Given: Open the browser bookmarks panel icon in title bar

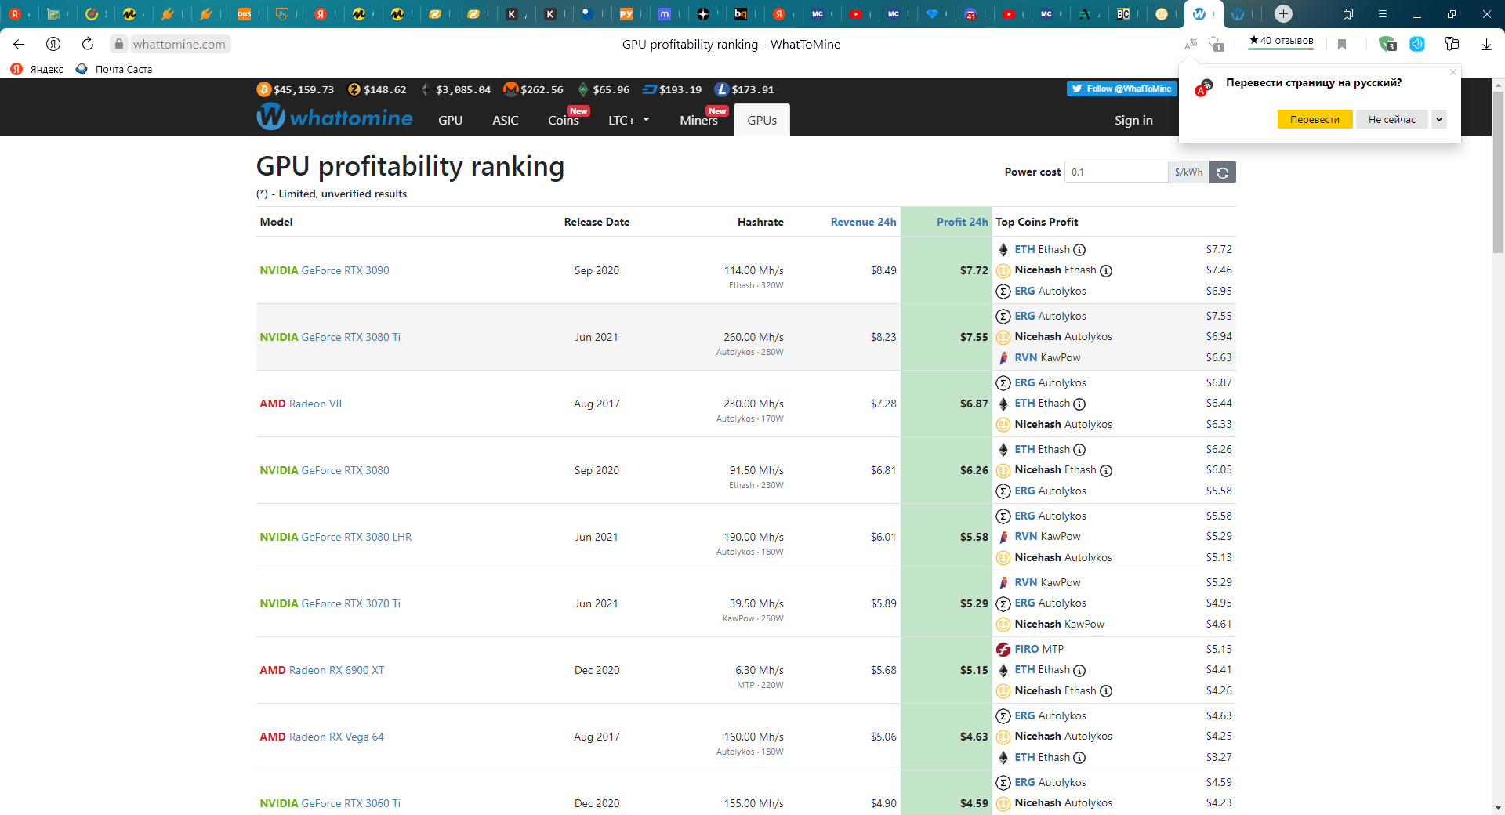Looking at the screenshot, I should 1347,13.
